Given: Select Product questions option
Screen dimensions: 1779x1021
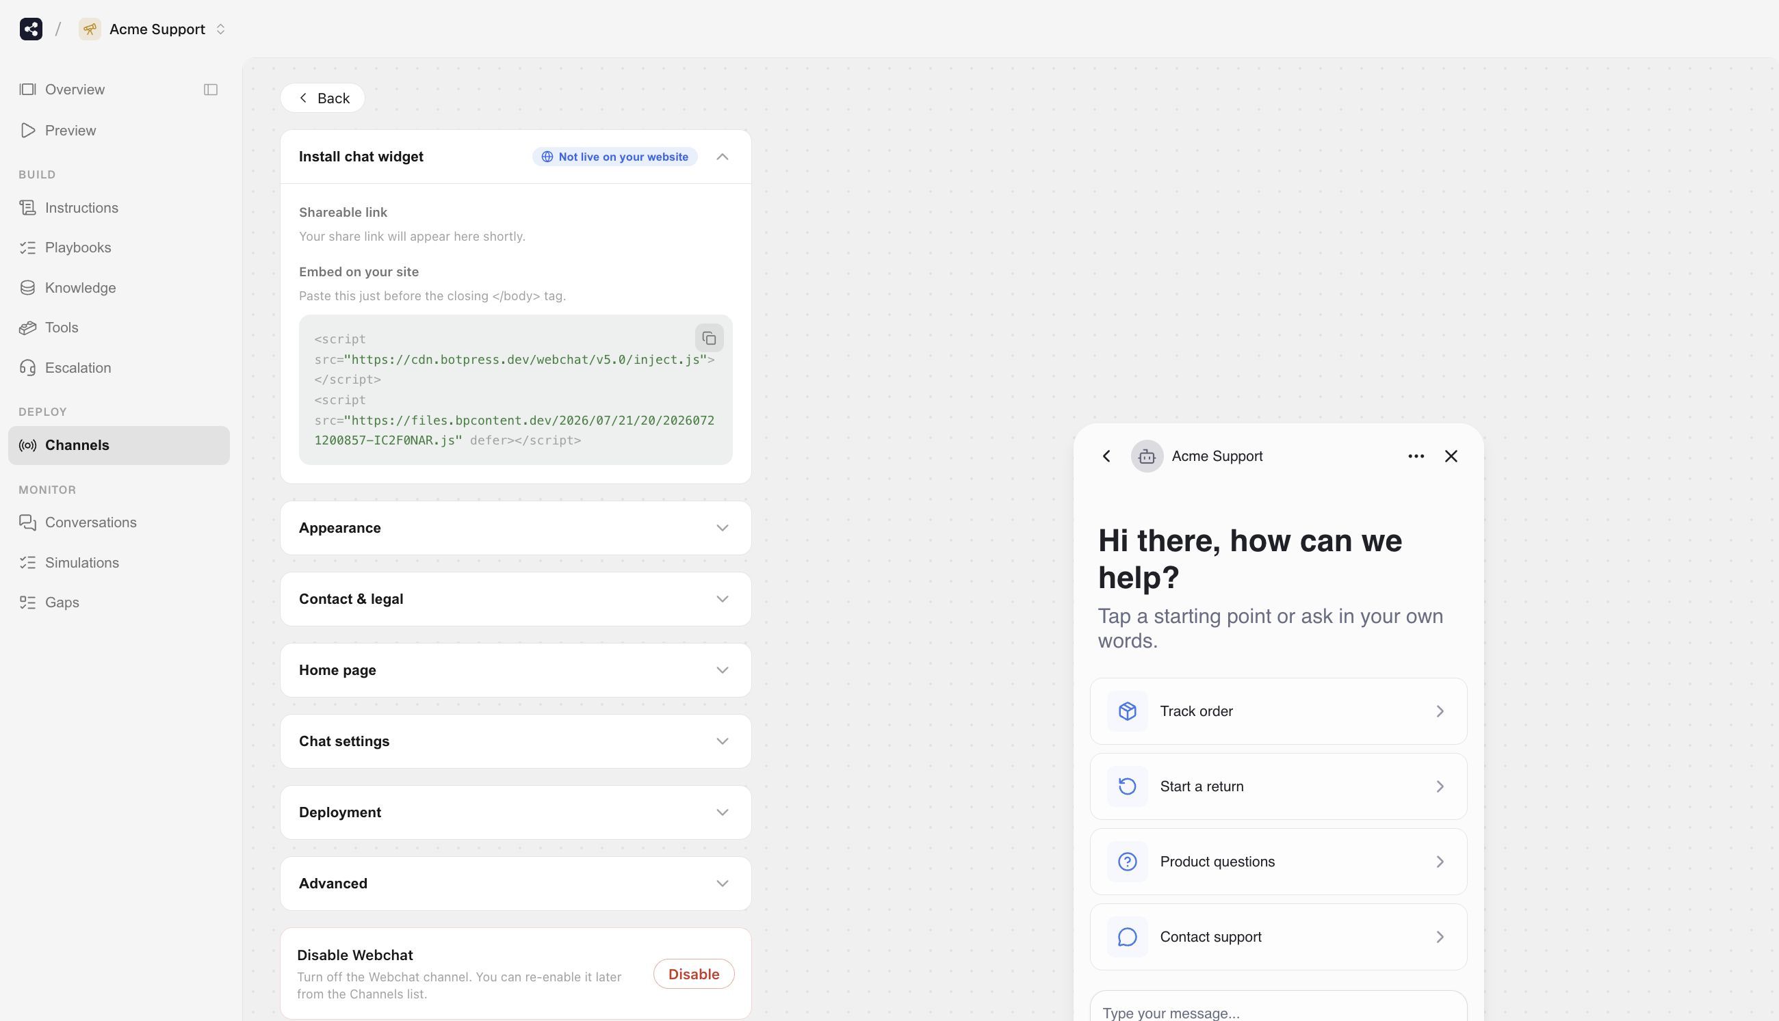Looking at the screenshot, I should coord(1278,862).
